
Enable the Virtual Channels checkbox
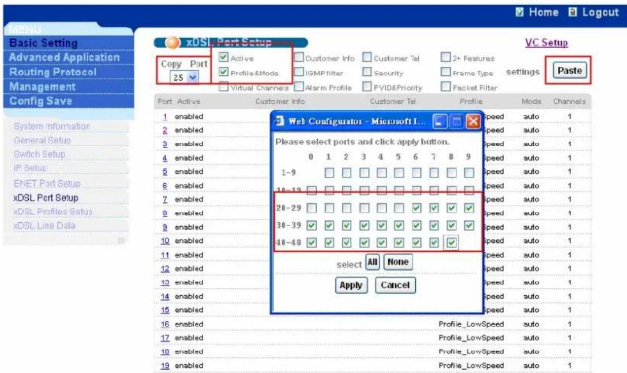coord(224,86)
